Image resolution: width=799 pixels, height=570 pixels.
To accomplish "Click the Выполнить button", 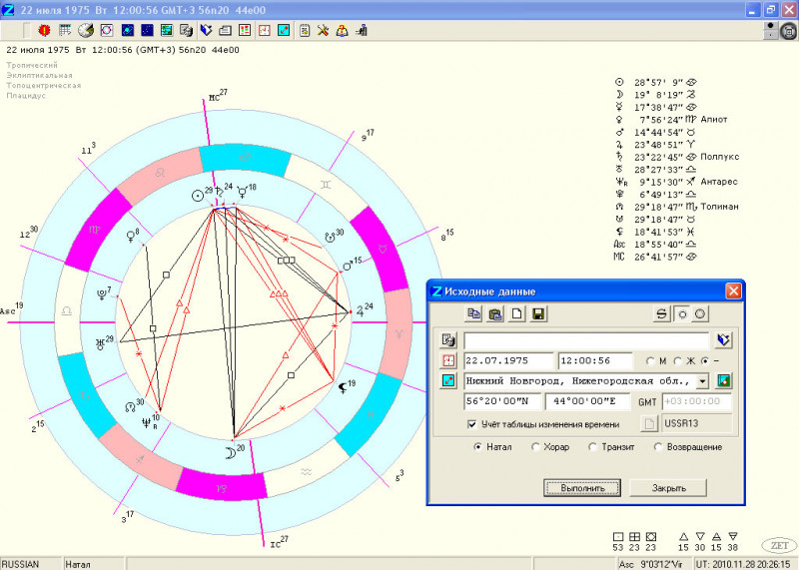I will [582, 487].
